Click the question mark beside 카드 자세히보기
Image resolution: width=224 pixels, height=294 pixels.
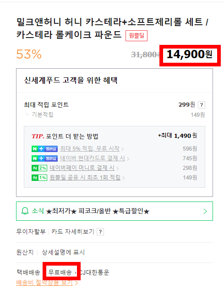pos(100,232)
